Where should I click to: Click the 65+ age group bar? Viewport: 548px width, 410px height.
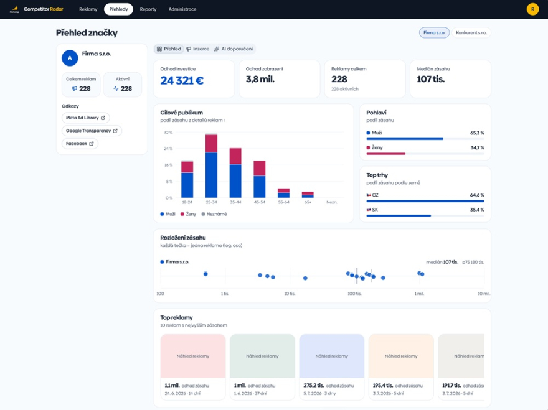(x=308, y=195)
